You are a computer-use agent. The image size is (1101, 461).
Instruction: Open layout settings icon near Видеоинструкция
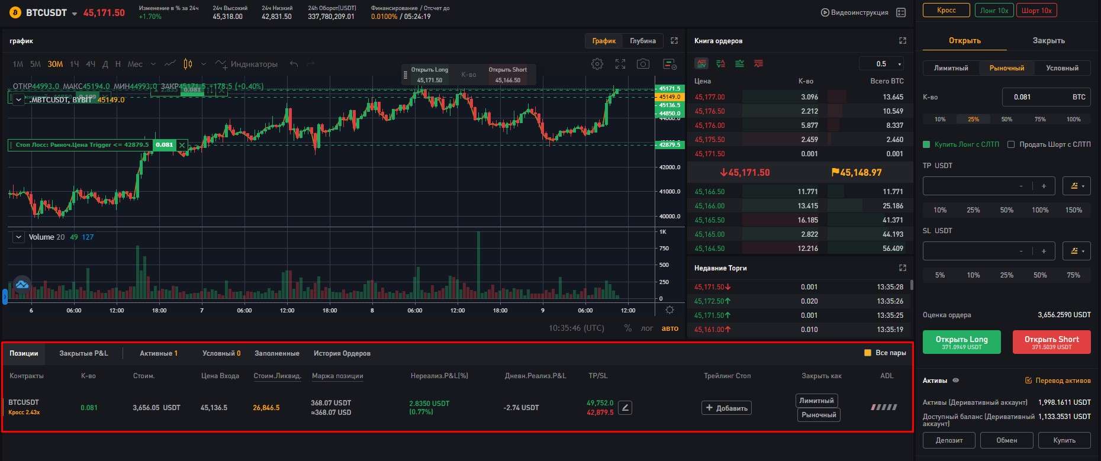902,12
